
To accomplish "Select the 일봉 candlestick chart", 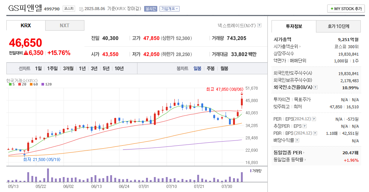I will pyautogui.click(x=198, y=68).
